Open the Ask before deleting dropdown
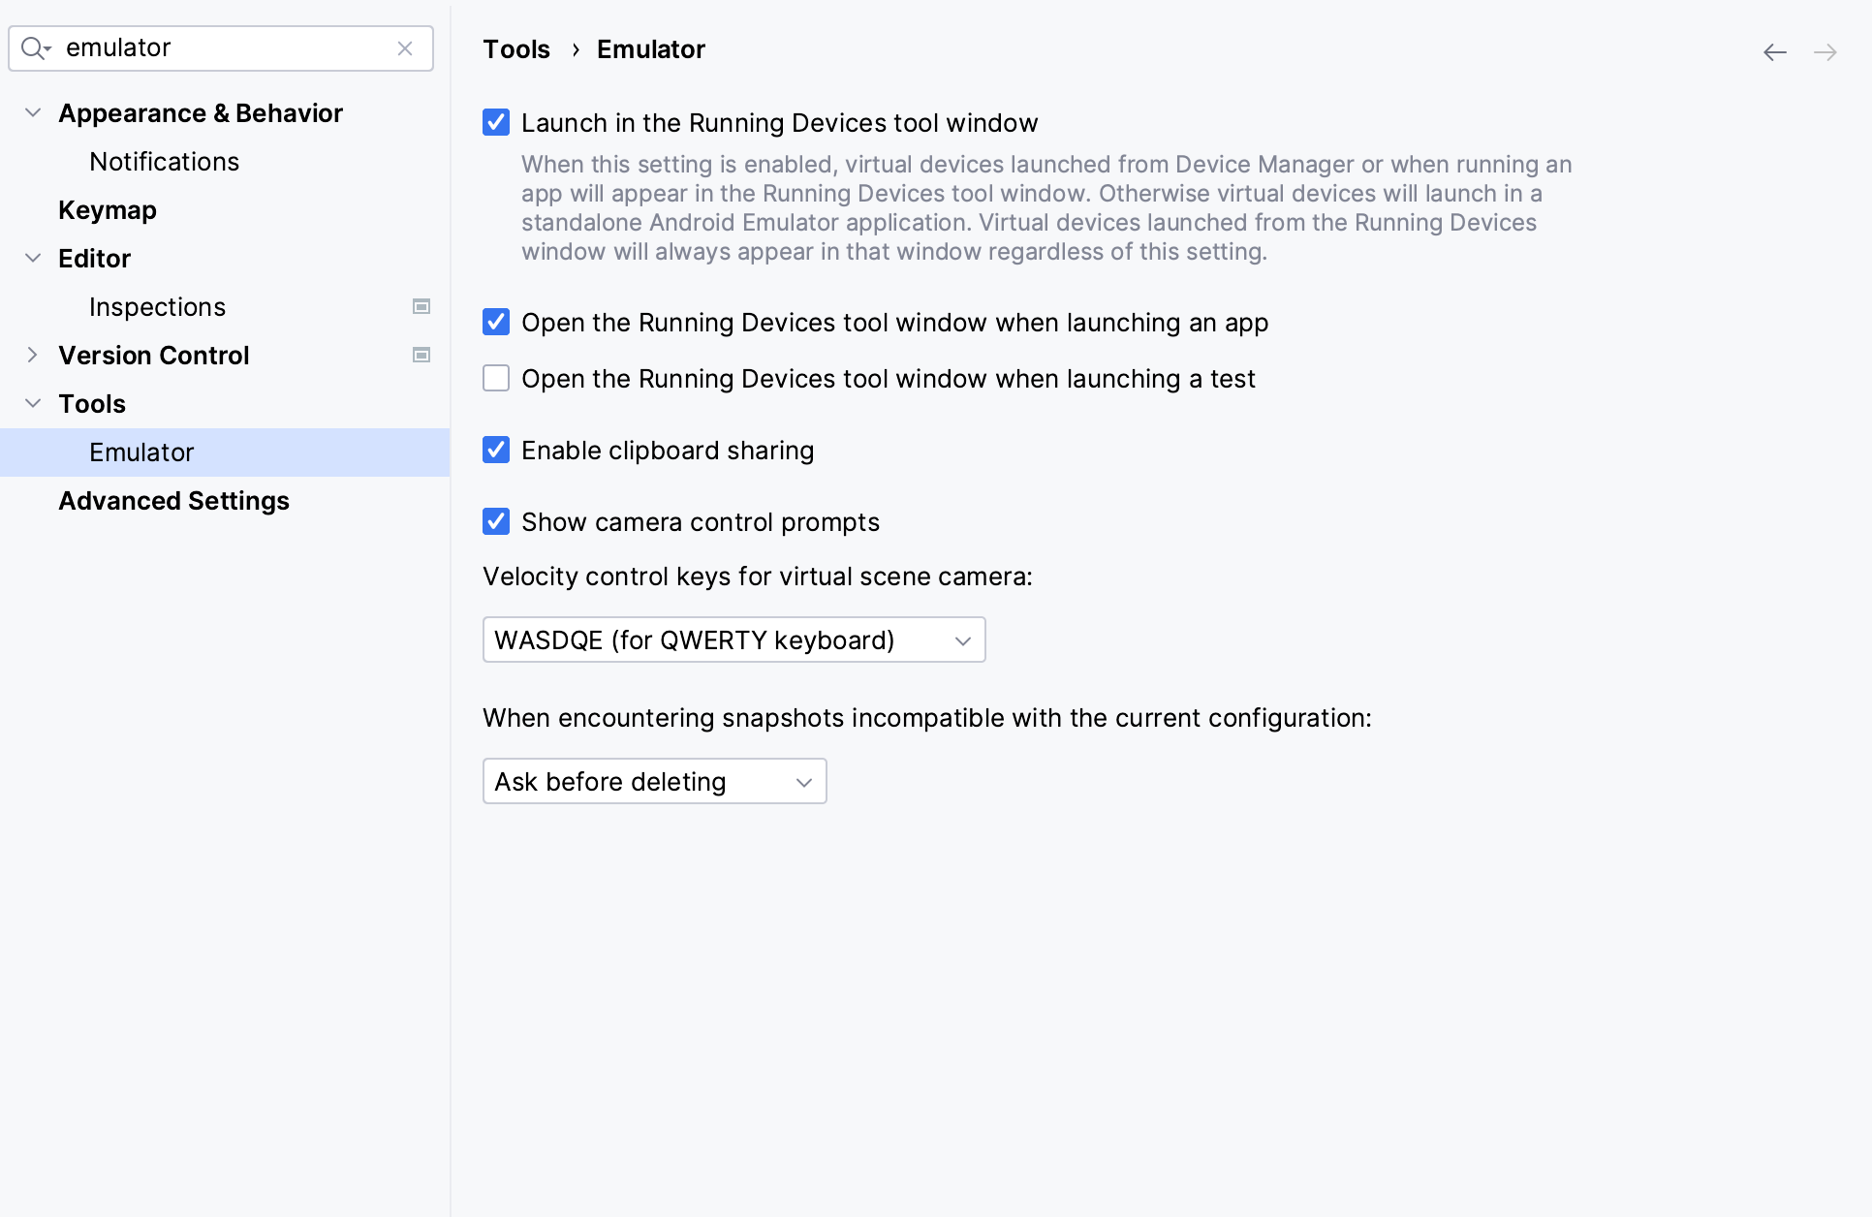Viewport: 1872px width, 1217px height. [654, 782]
